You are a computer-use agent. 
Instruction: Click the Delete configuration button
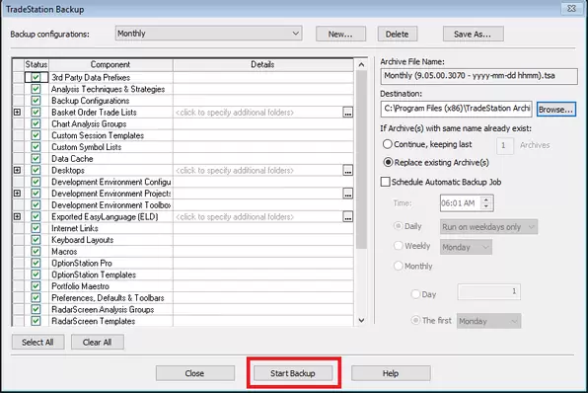[x=398, y=35]
